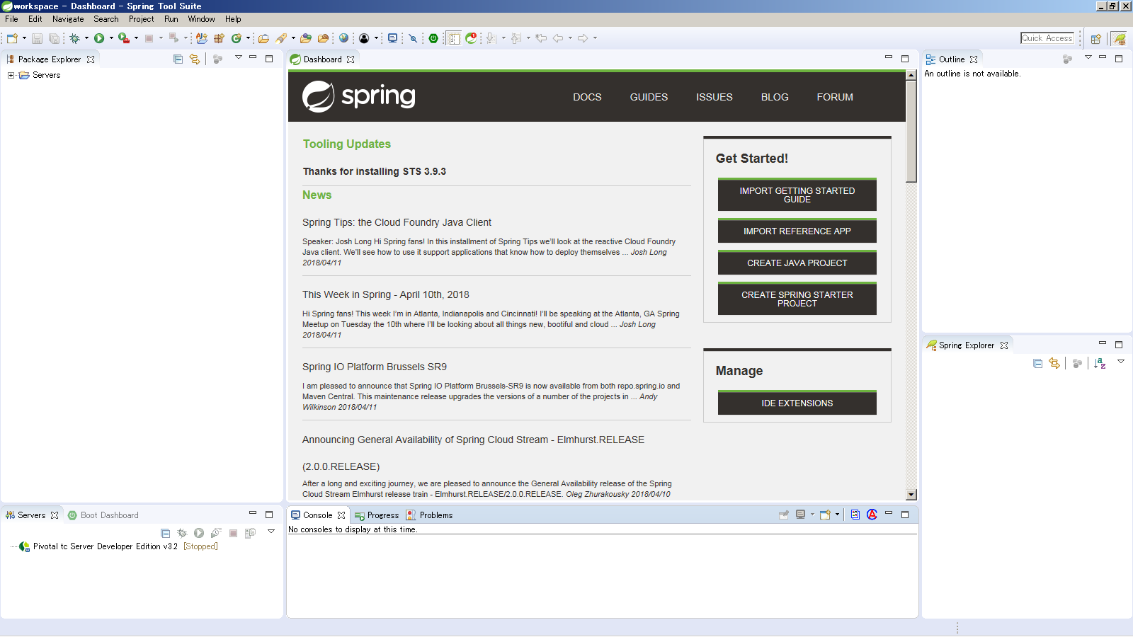Open the Outline view menu triangle
Image resolution: width=1133 pixels, height=637 pixels.
pyautogui.click(x=1088, y=57)
